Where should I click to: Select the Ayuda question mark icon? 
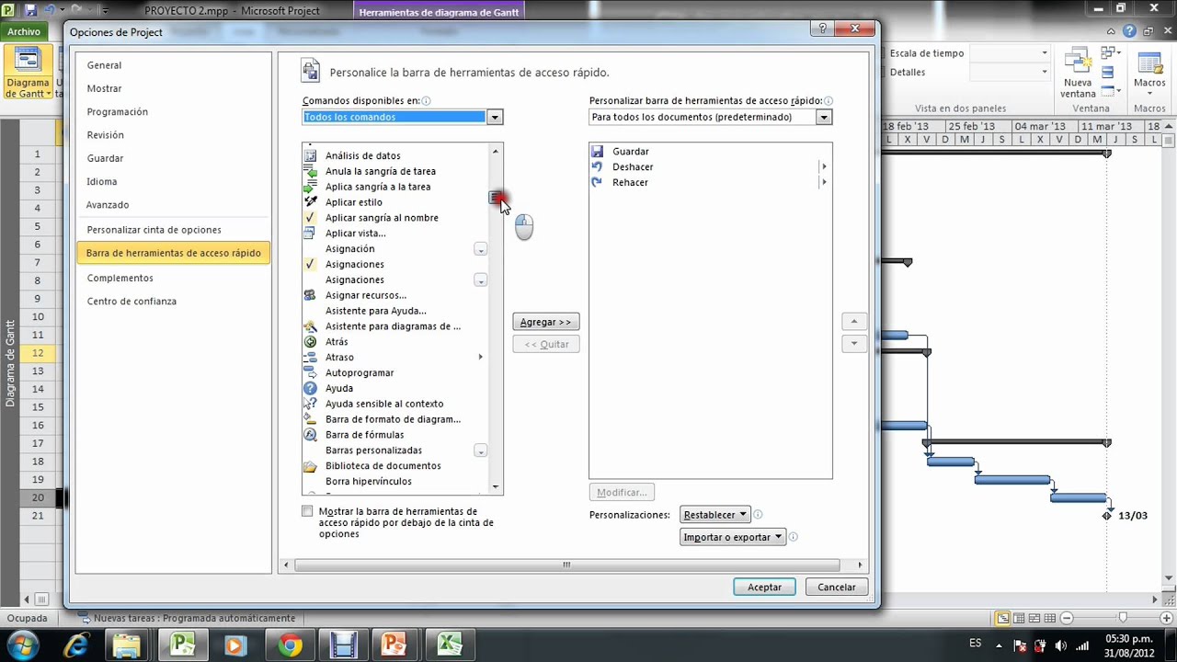(x=310, y=388)
